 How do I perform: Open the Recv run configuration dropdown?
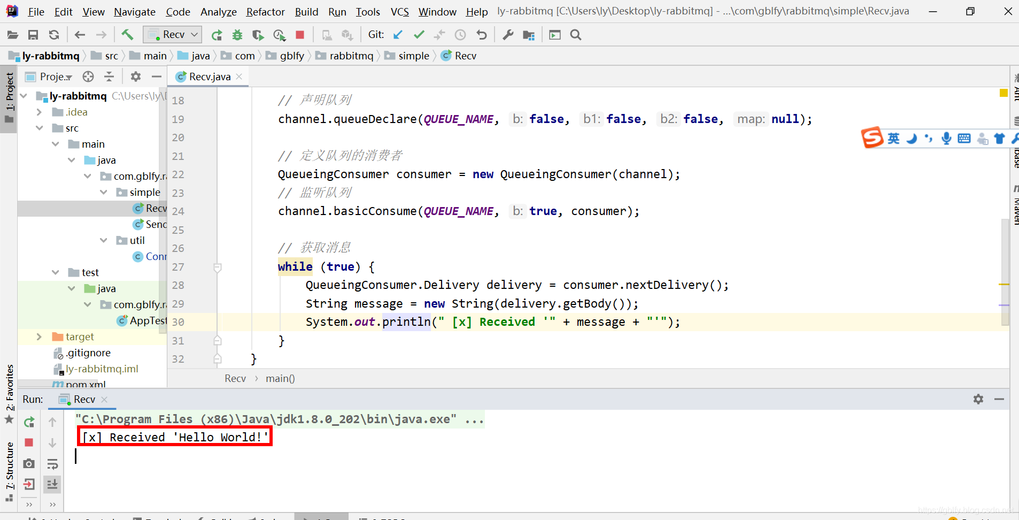[x=172, y=35]
